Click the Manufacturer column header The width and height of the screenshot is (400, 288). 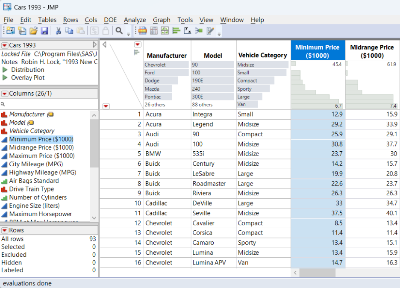point(167,56)
